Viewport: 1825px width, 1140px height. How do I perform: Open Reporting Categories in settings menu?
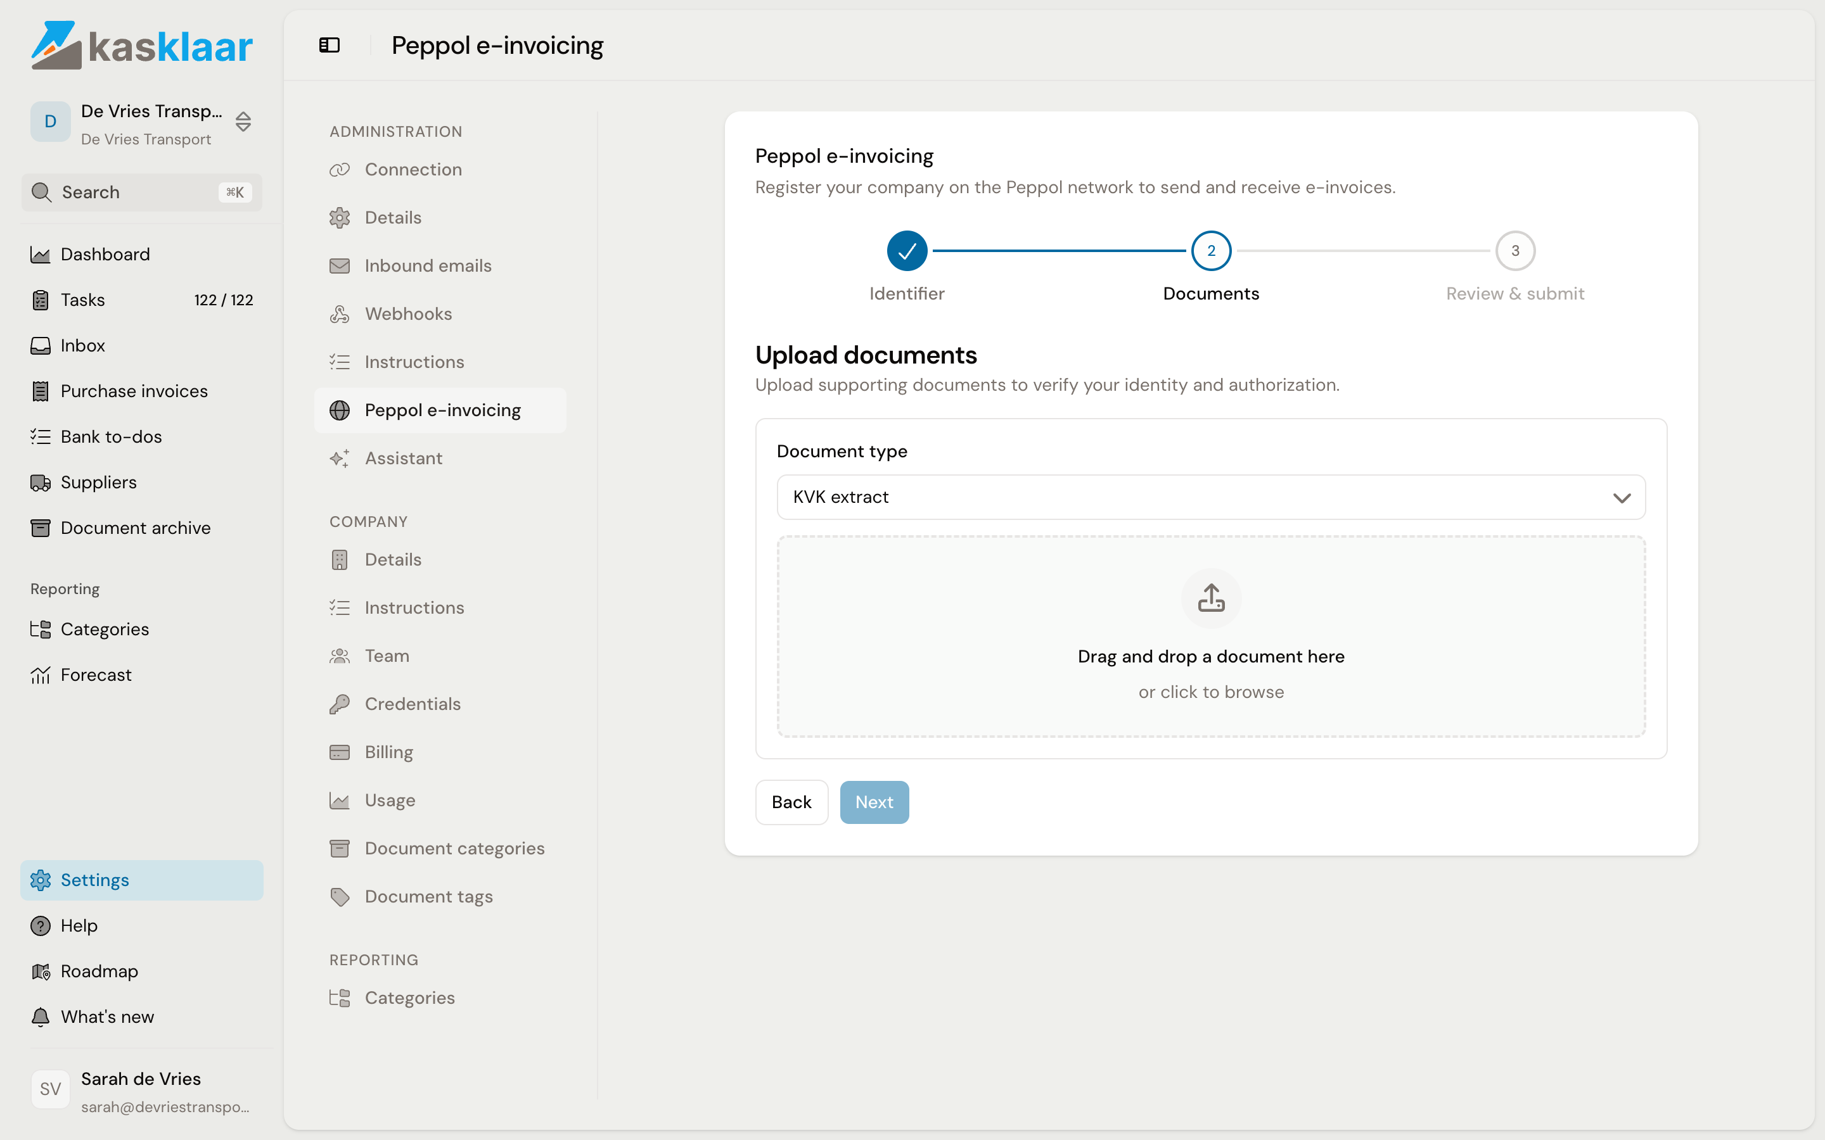(440, 998)
